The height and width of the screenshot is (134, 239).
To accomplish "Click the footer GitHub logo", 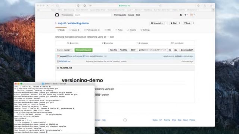I will (x=125, y=120).
